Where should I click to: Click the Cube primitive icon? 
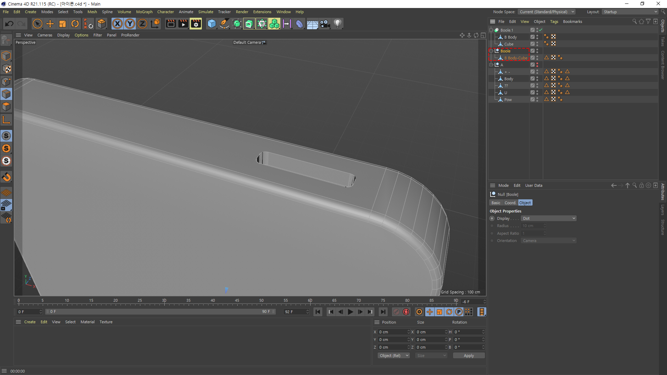pos(212,24)
